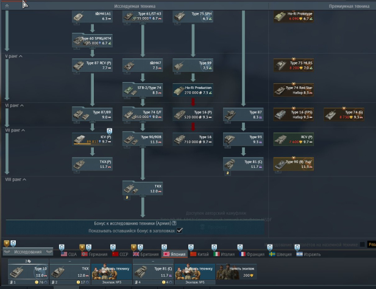Toggle show remaining bonus in headers checkbox
376x289 pixels.
(x=180, y=231)
